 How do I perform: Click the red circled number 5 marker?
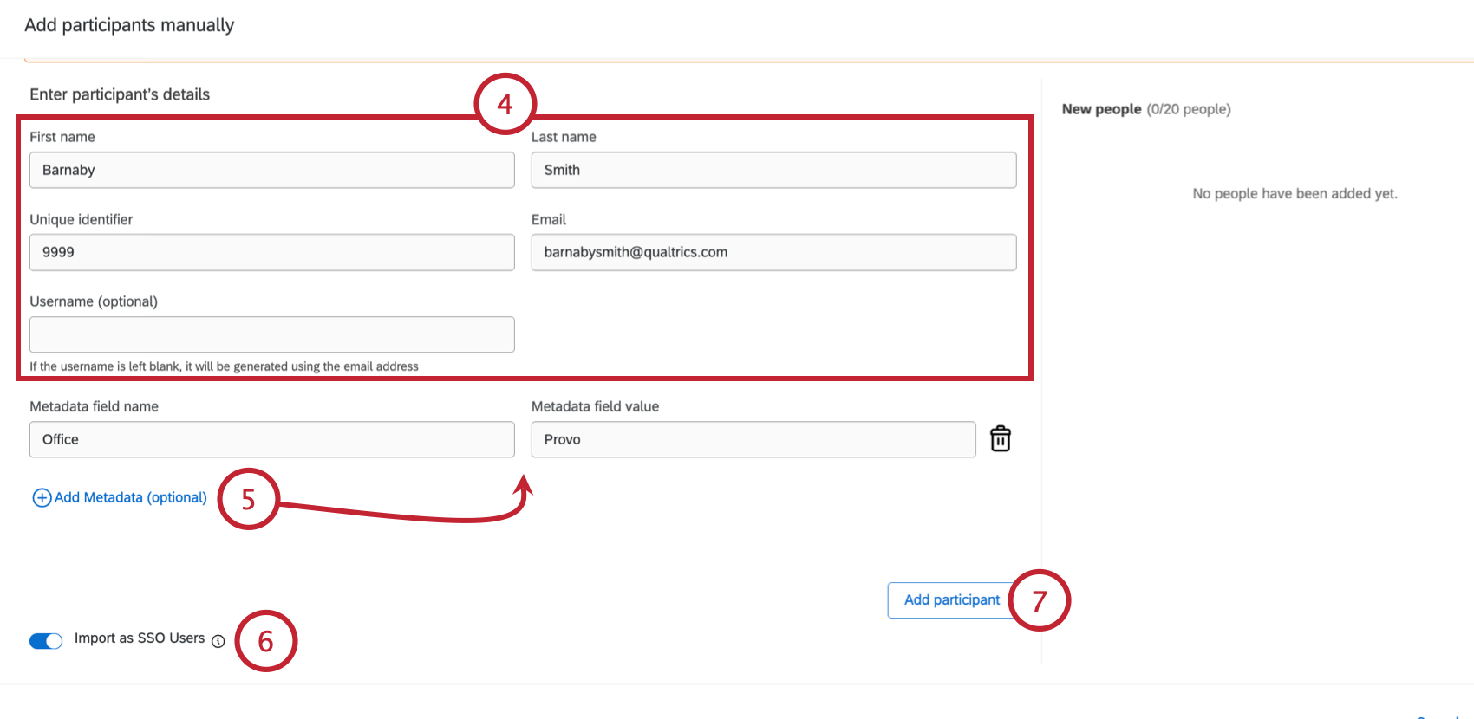tap(249, 499)
